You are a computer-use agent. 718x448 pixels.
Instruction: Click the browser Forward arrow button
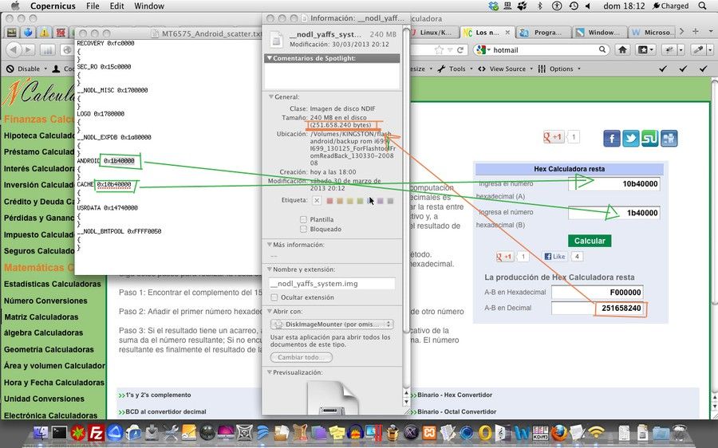tap(29, 50)
